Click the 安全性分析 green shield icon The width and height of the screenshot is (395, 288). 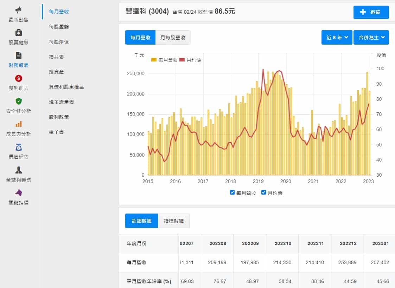coord(19,101)
